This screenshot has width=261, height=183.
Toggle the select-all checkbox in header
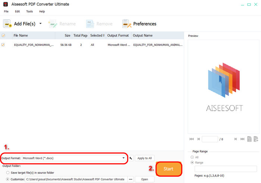click(3, 35)
